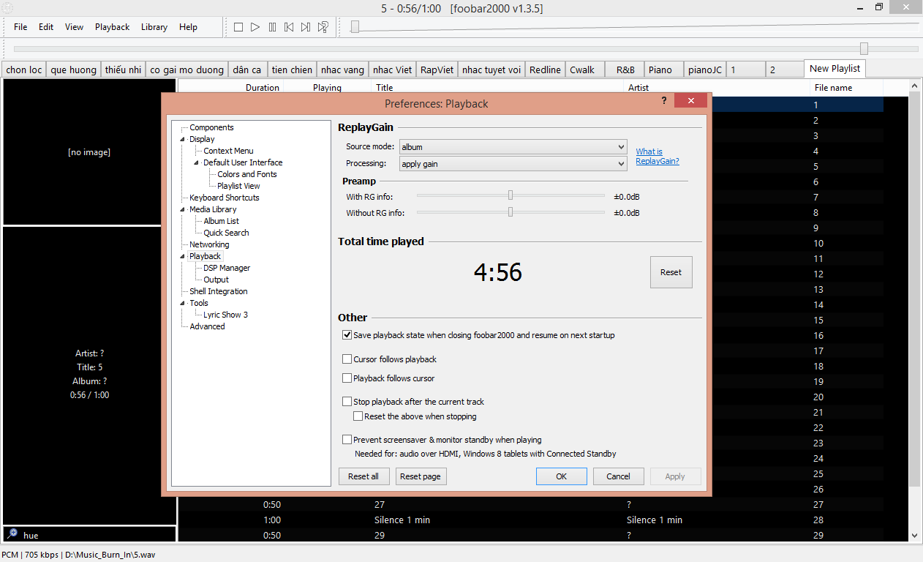Open the Source mode dropdown
Viewport: 923px width, 562px height.
[x=513, y=146]
